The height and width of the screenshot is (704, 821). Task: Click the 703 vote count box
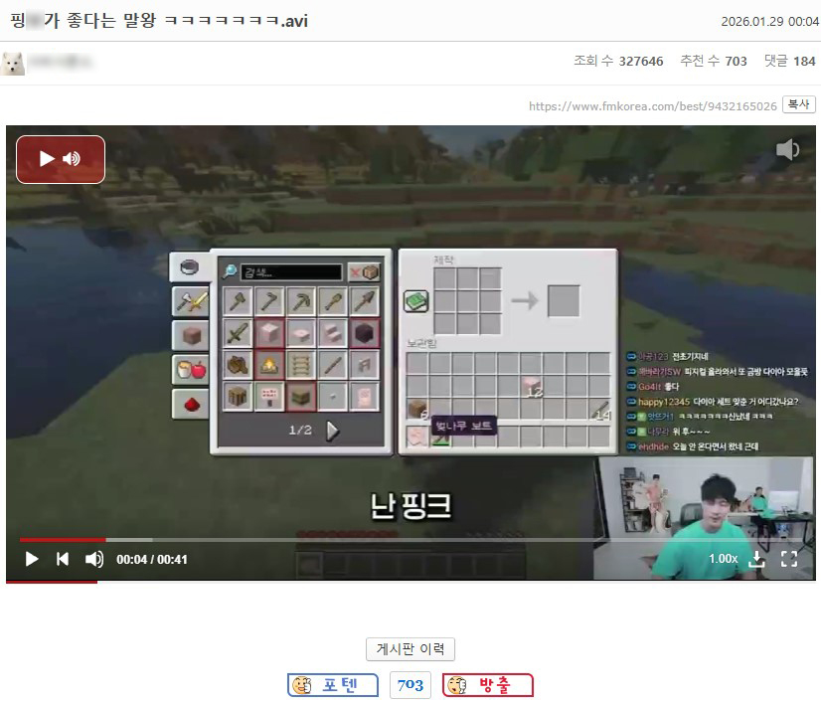tap(410, 685)
